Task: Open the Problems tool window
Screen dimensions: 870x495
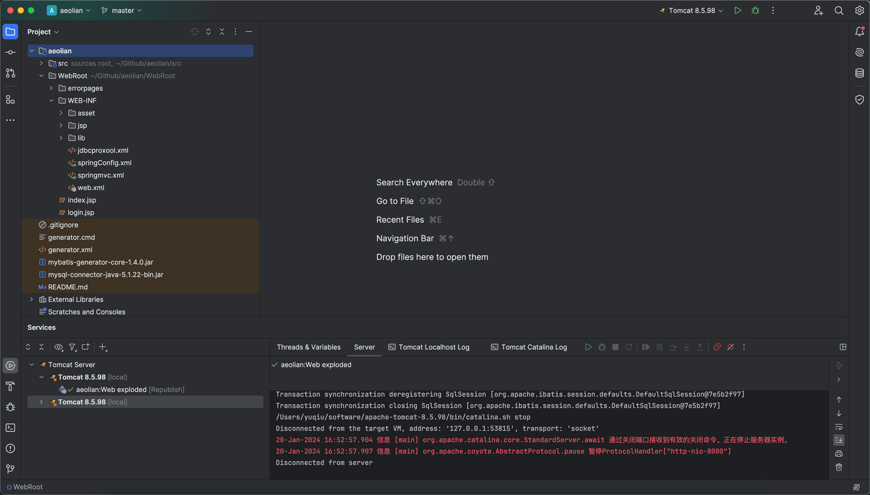Action: point(10,448)
